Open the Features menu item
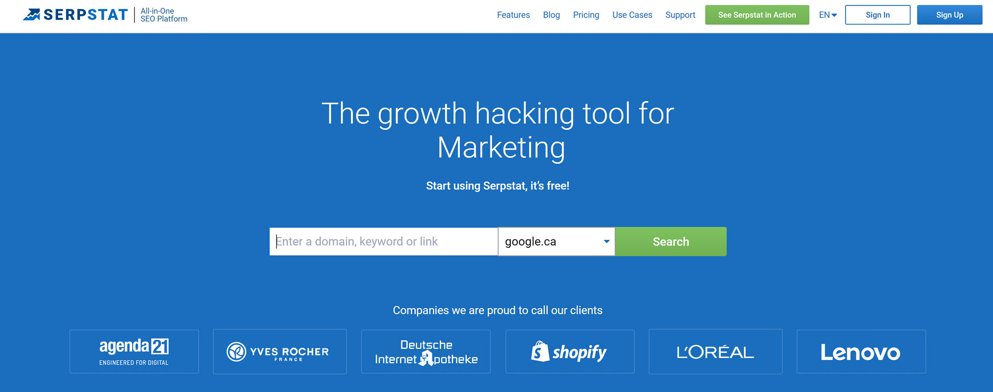 (513, 15)
